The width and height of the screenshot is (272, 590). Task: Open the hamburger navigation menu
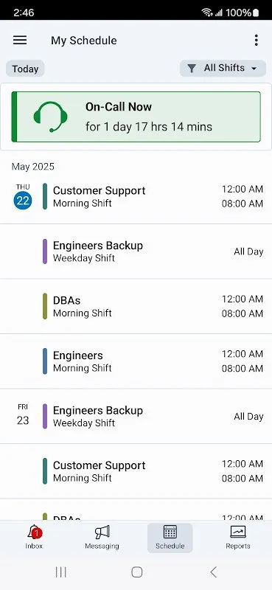(20, 41)
